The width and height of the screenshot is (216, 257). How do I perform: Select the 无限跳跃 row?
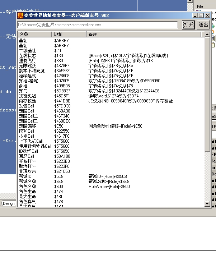click(x=111, y=66)
